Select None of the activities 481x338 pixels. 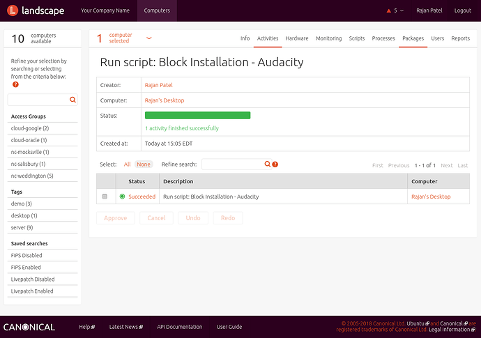click(x=144, y=164)
